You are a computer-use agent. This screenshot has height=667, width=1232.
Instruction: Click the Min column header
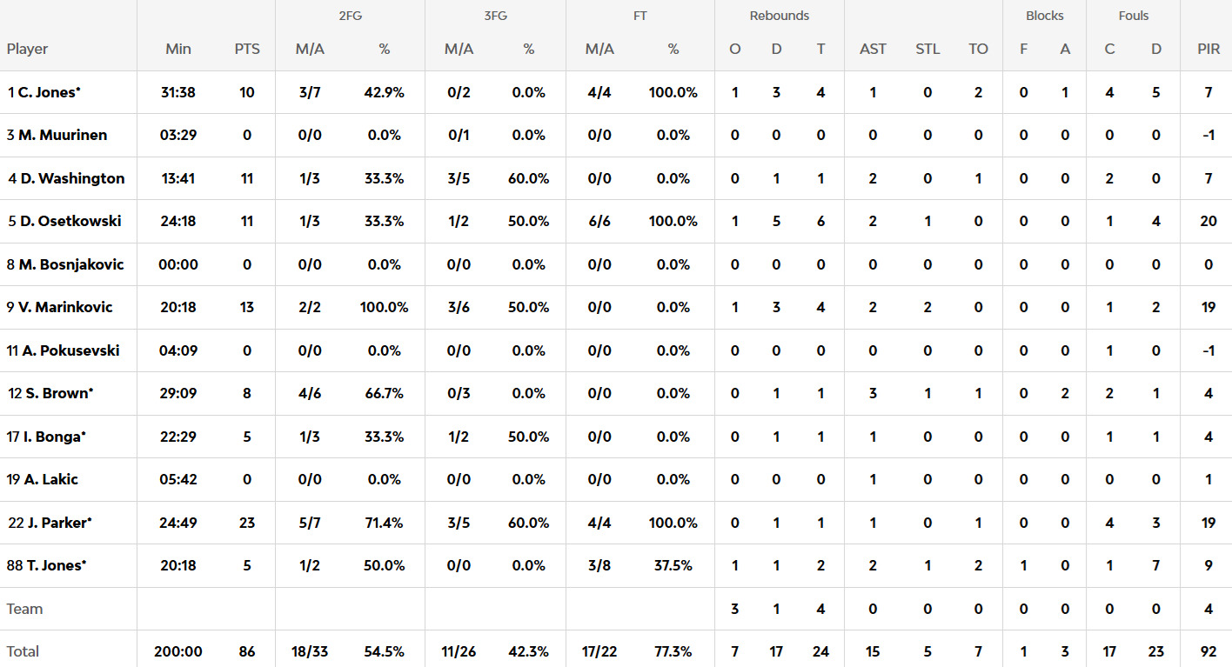178,49
